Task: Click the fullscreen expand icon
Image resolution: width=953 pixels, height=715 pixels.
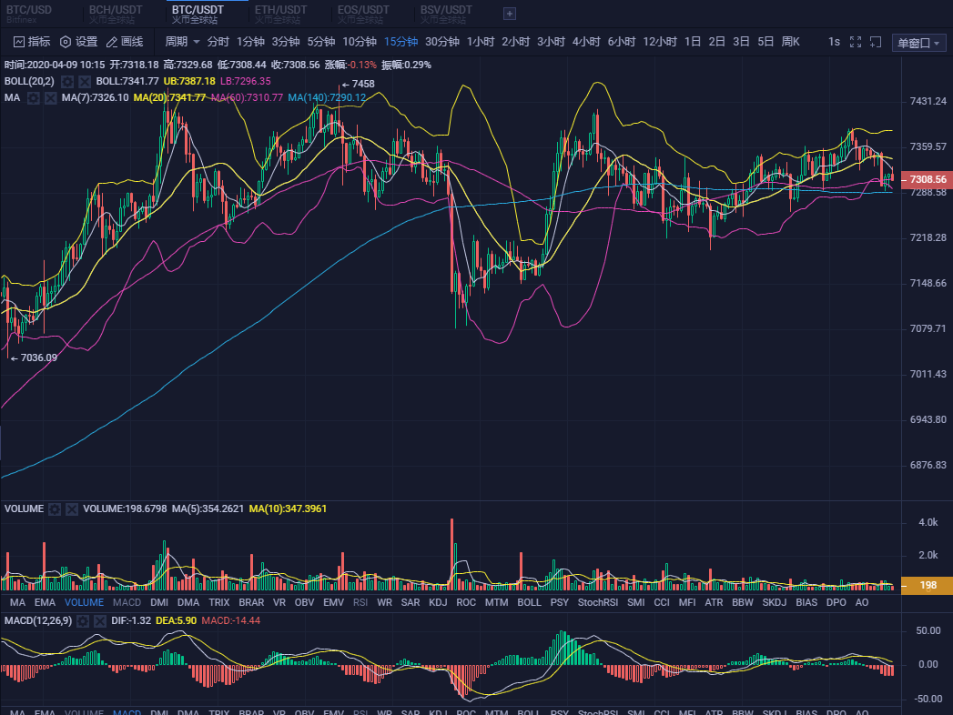Action: [855, 42]
